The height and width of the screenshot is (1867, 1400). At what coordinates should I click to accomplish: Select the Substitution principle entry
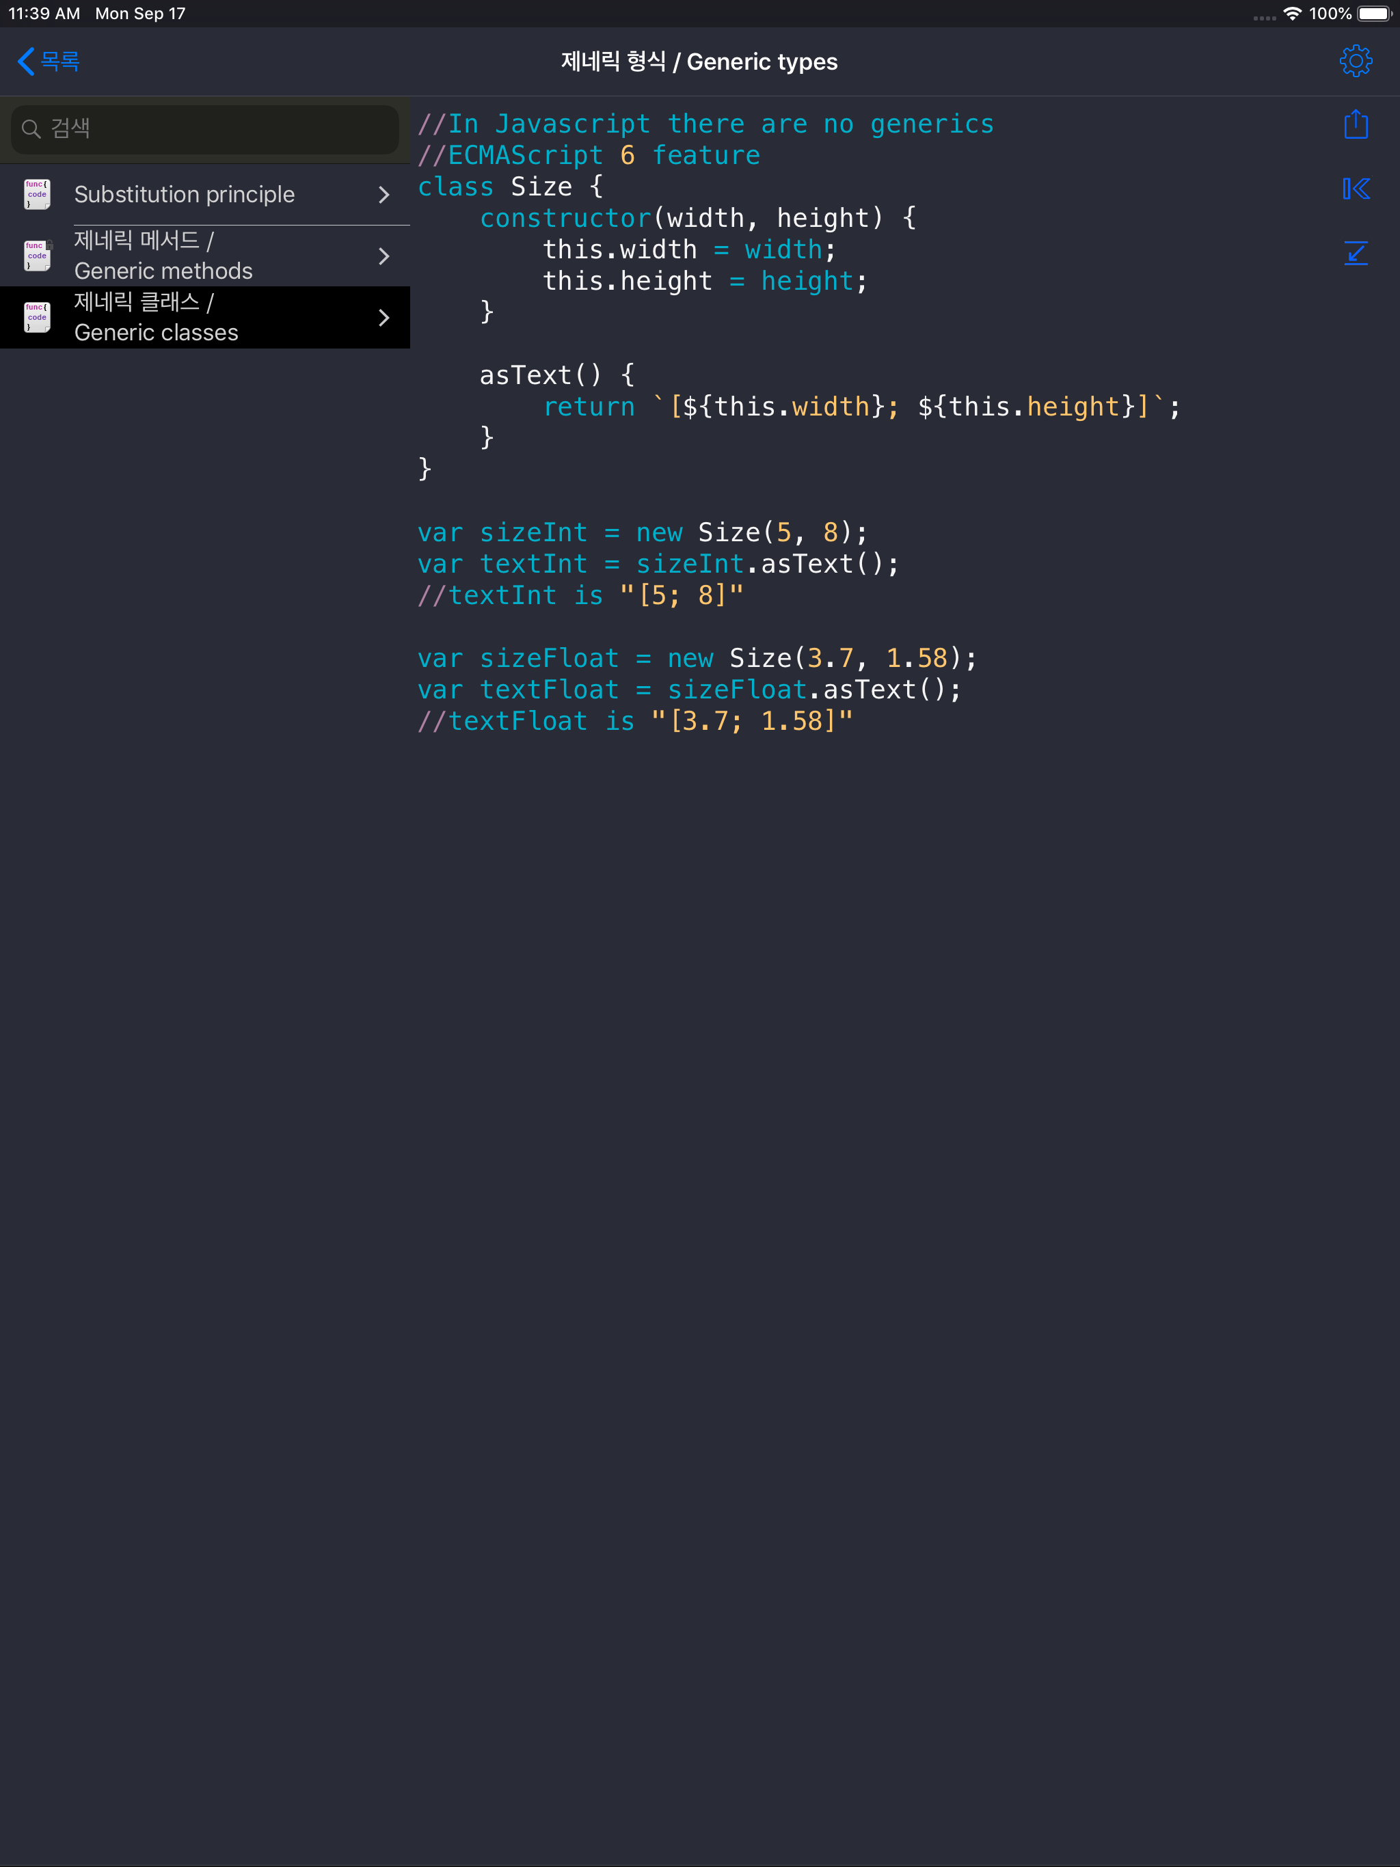pos(184,194)
